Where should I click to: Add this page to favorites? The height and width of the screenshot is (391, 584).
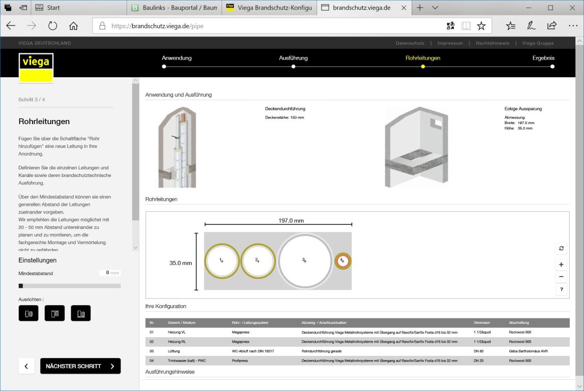[481, 26]
